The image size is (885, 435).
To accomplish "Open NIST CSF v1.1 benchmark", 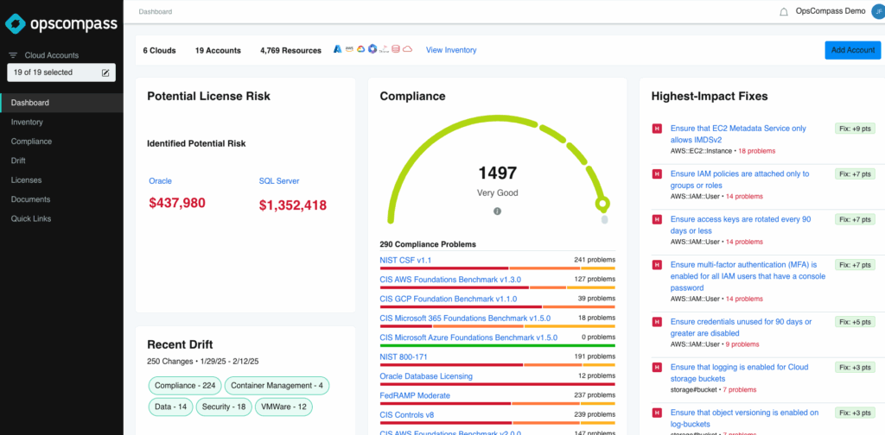I will point(406,261).
